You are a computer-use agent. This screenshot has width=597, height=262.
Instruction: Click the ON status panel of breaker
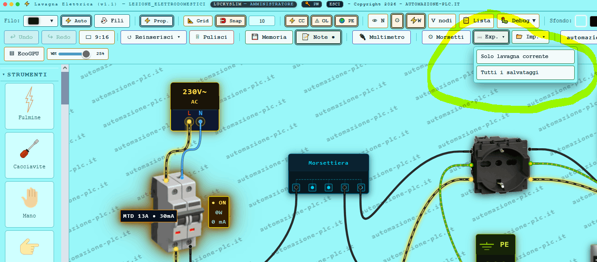click(219, 212)
